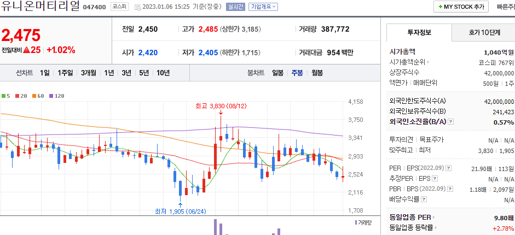Open help icon beside 외국인소진율(B/A)

pos(451,122)
